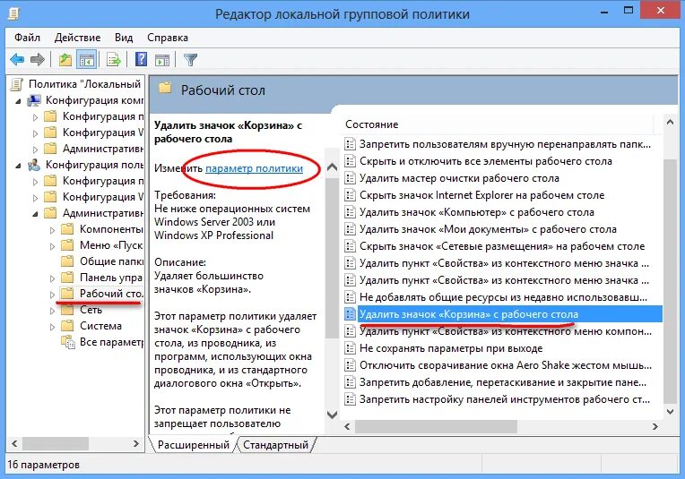This screenshot has height=479, width=685.
Task: Click tree pane horizontal scroll right arrow
Action: [x=136, y=444]
